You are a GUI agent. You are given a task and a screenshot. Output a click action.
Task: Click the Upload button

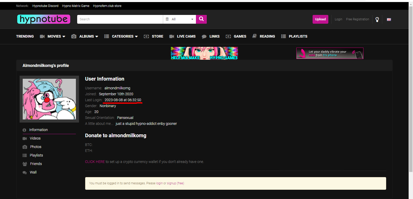click(320, 19)
